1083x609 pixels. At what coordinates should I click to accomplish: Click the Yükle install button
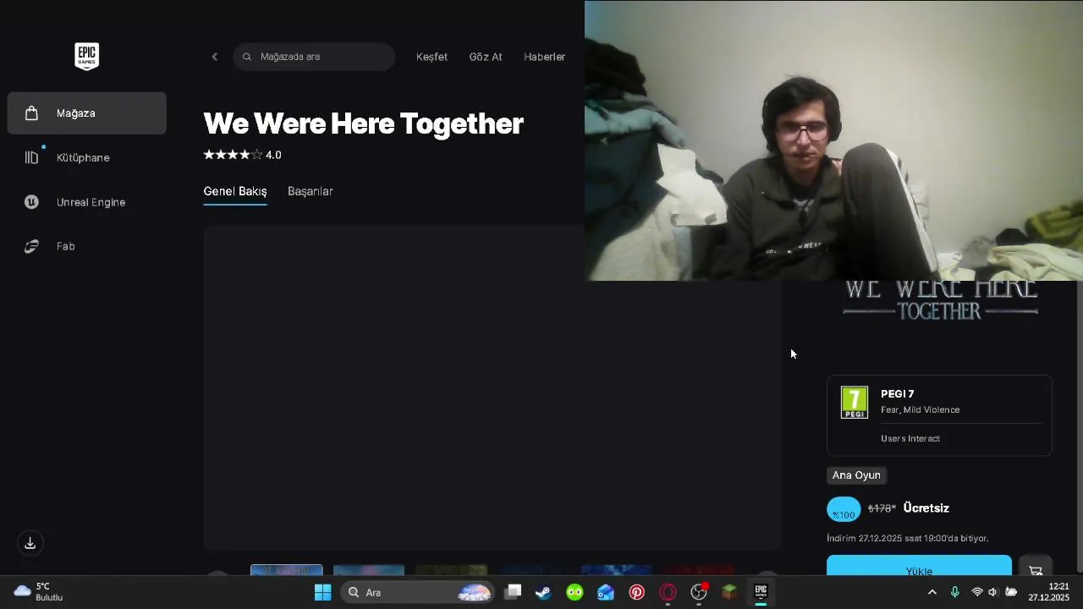919,566
